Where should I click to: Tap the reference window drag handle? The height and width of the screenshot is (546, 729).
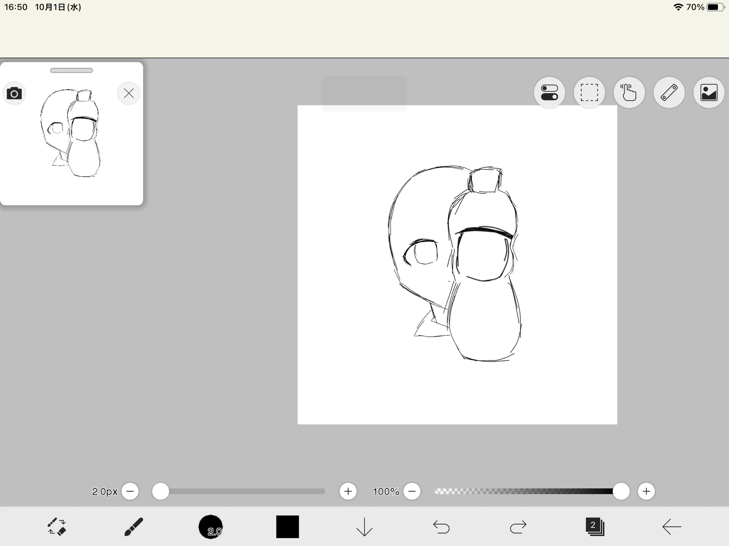pos(72,70)
